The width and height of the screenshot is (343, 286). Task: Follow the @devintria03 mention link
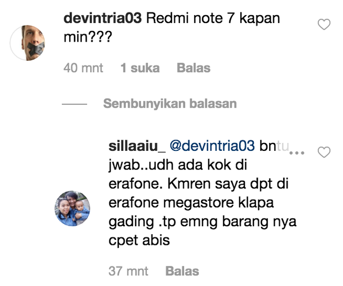pos(212,146)
